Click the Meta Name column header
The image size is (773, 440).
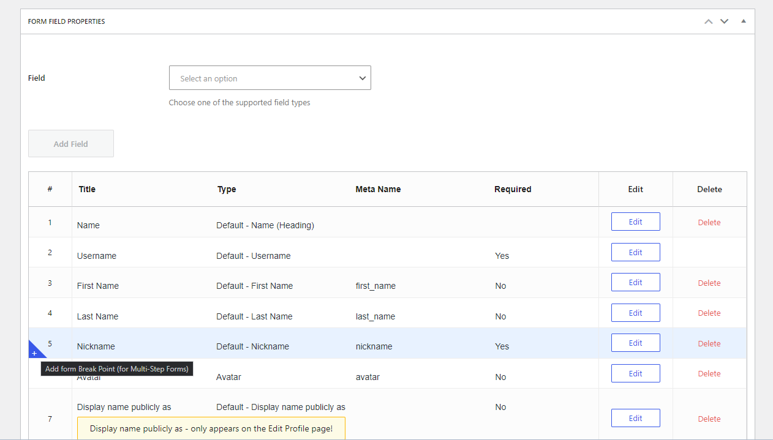tap(378, 189)
